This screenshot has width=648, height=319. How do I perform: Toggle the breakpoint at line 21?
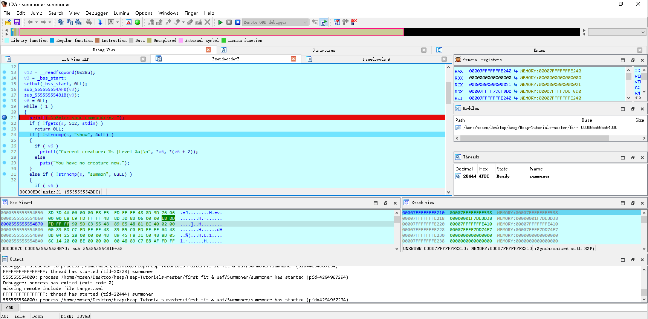[5, 118]
